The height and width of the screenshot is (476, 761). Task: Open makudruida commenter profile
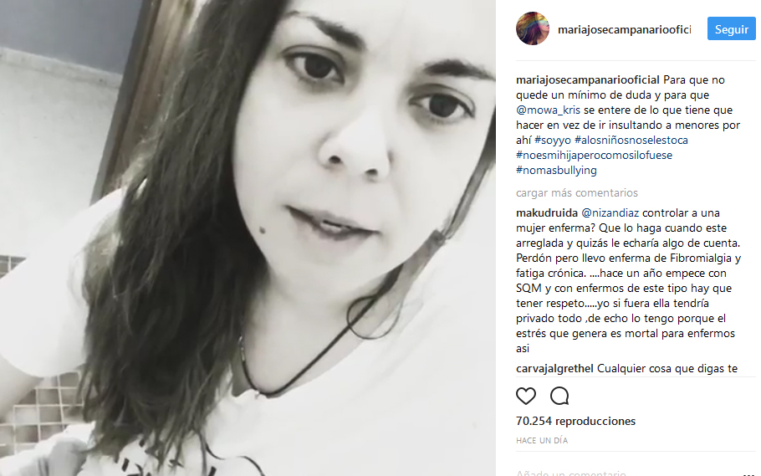pos(546,212)
